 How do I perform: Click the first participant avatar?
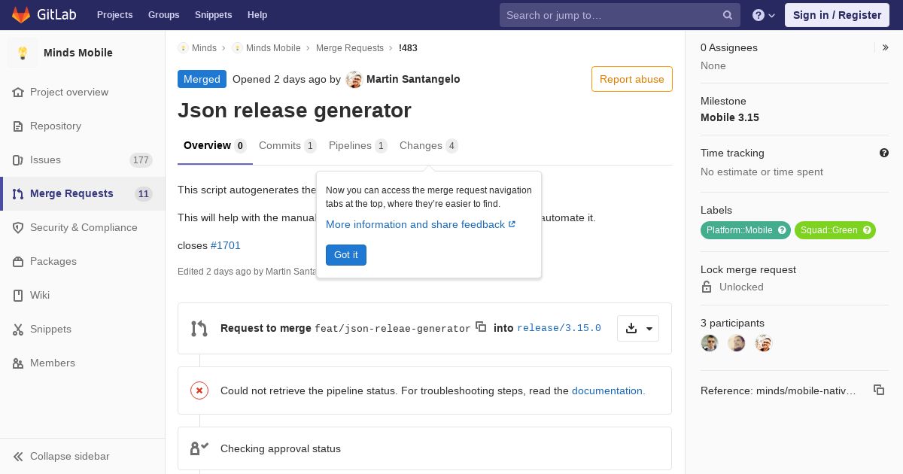pyautogui.click(x=710, y=343)
